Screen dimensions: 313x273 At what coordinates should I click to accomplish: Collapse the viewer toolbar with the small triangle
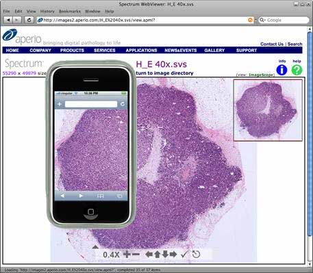click(95, 247)
